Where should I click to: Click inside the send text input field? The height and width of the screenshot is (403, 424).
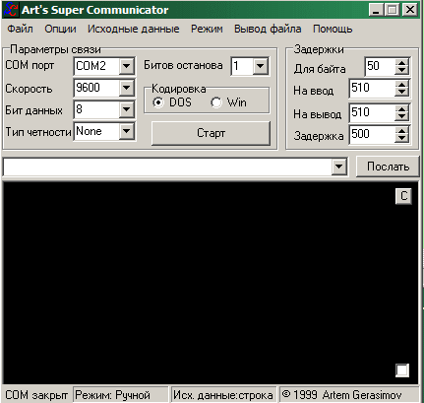click(x=167, y=168)
